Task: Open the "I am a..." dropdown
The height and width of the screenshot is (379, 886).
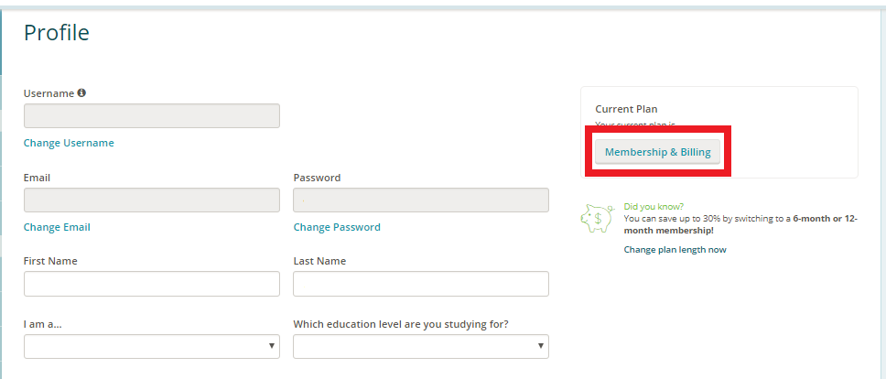Action: pos(152,346)
